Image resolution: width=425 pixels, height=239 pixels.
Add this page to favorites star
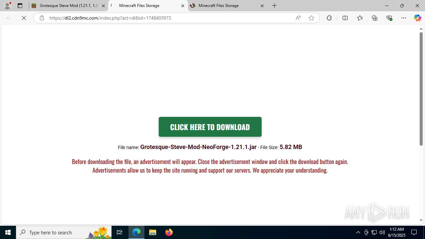311,18
